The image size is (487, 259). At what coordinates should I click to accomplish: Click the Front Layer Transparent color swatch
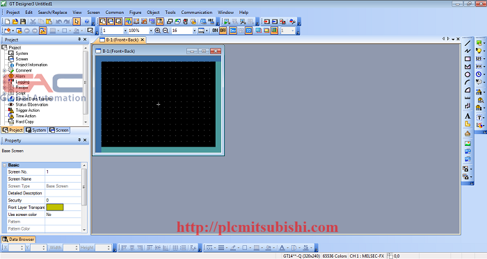point(55,207)
